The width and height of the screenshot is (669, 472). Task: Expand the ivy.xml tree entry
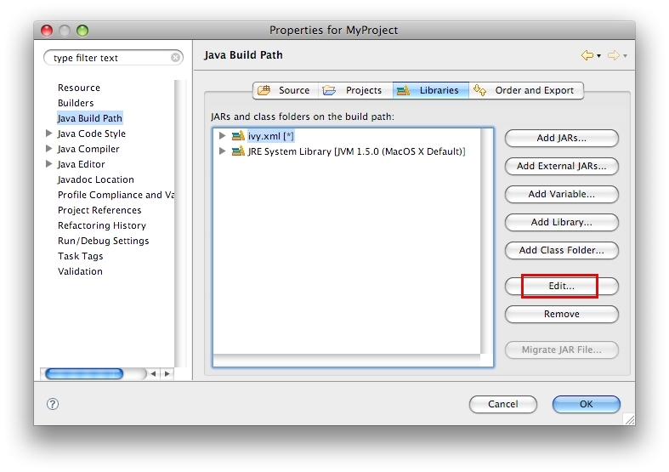pos(223,136)
